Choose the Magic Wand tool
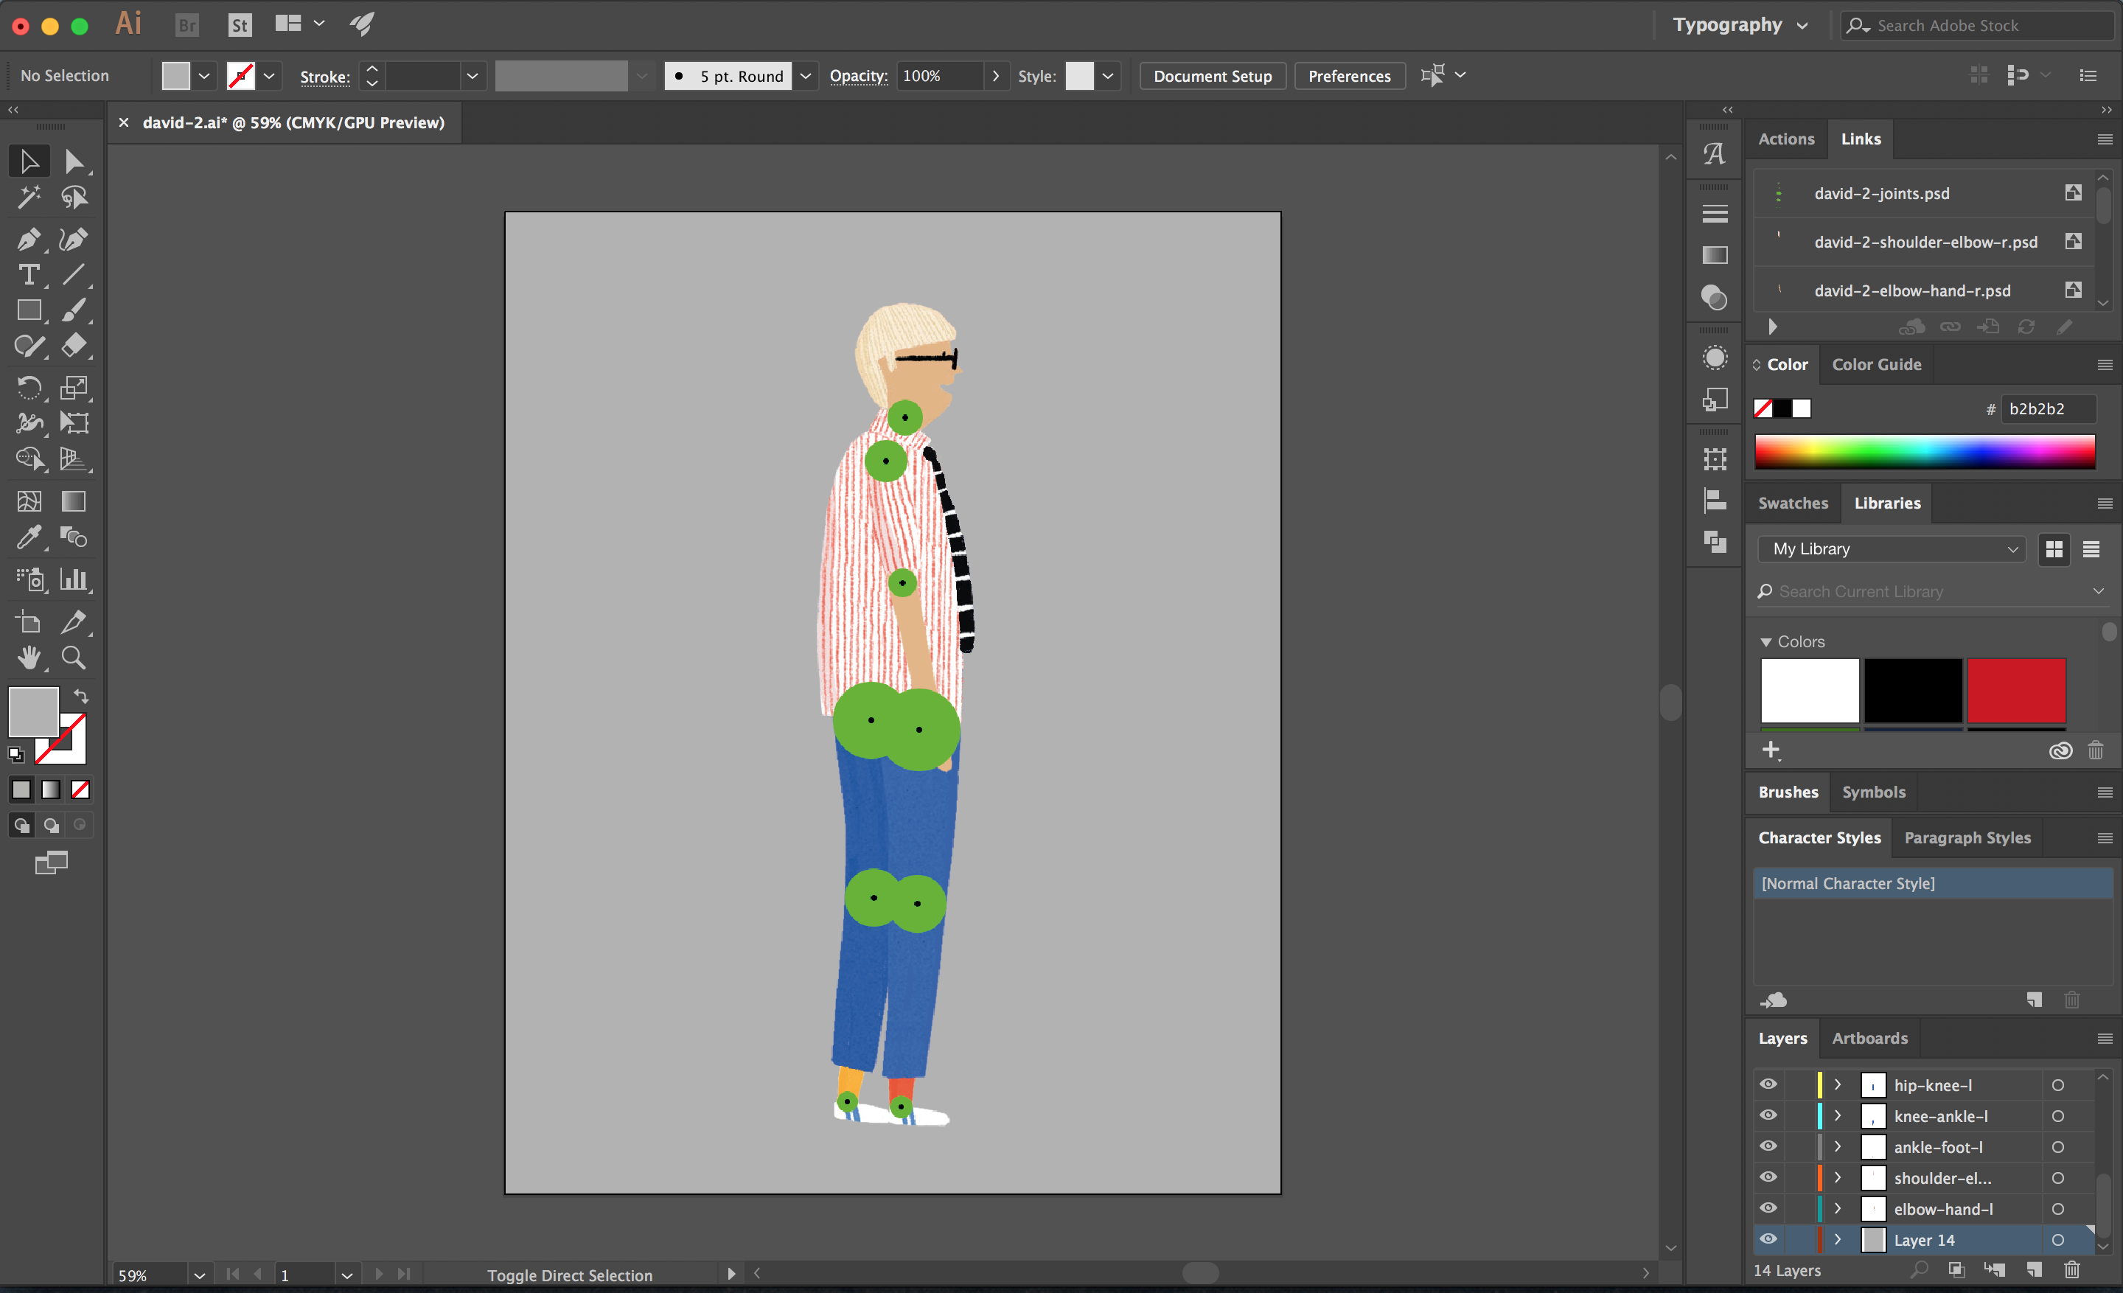The image size is (2123, 1293). 29,198
